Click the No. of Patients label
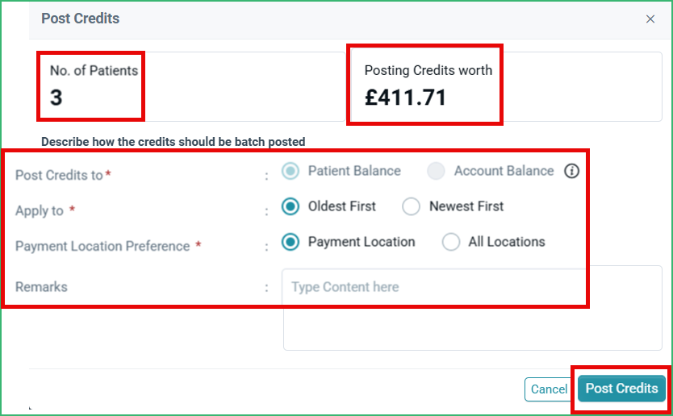 pyautogui.click(x=94, y=71)
